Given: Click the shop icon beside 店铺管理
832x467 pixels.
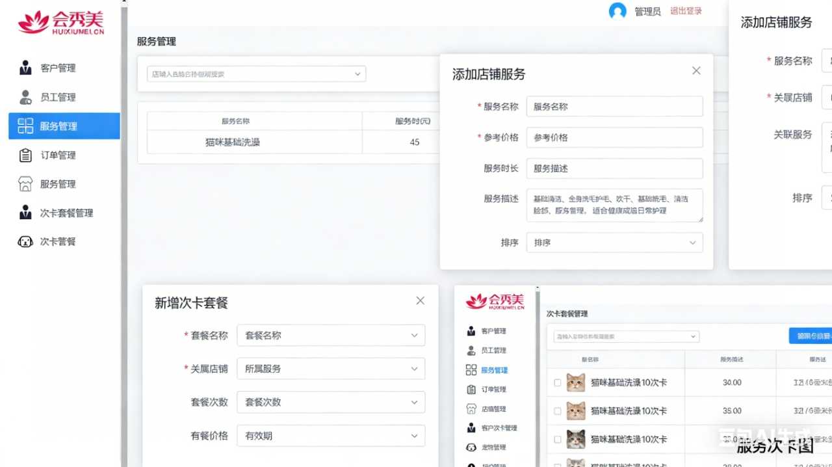Looking at the screenshot, I should click(x=471, y=409).
